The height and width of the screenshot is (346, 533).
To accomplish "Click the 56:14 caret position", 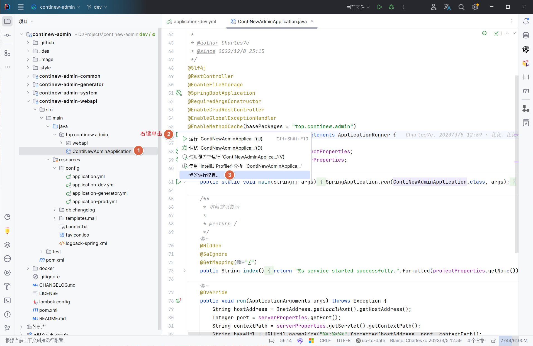I will pyautogui.click(x=286, y=341).
